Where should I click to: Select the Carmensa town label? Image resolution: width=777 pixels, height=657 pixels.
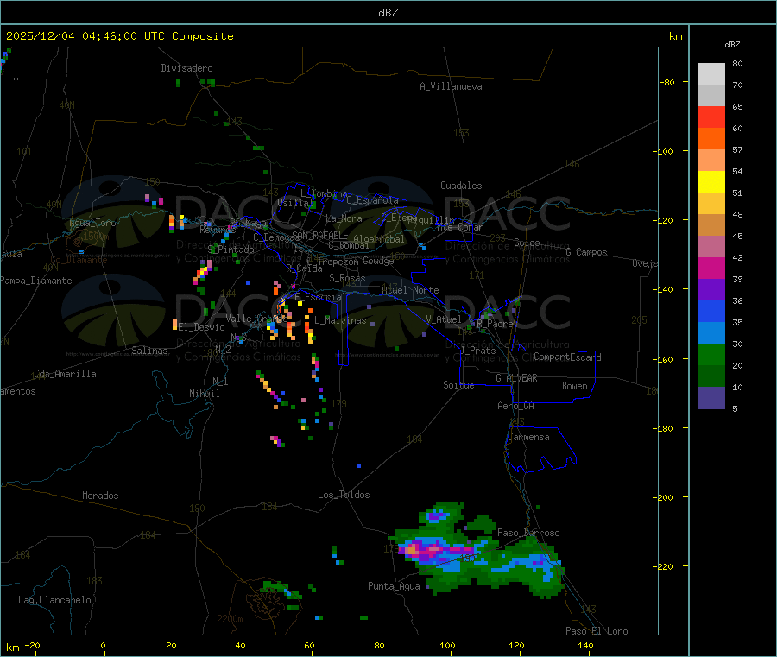(528, 437)
